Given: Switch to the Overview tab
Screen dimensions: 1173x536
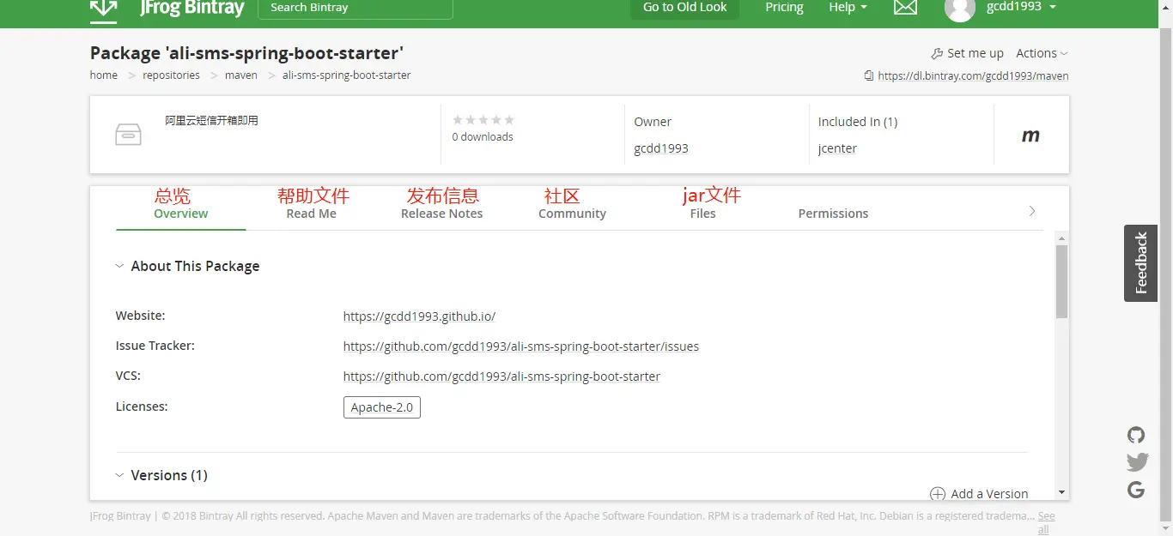Looking at the screenshot, I should click(x=181, y=214).
